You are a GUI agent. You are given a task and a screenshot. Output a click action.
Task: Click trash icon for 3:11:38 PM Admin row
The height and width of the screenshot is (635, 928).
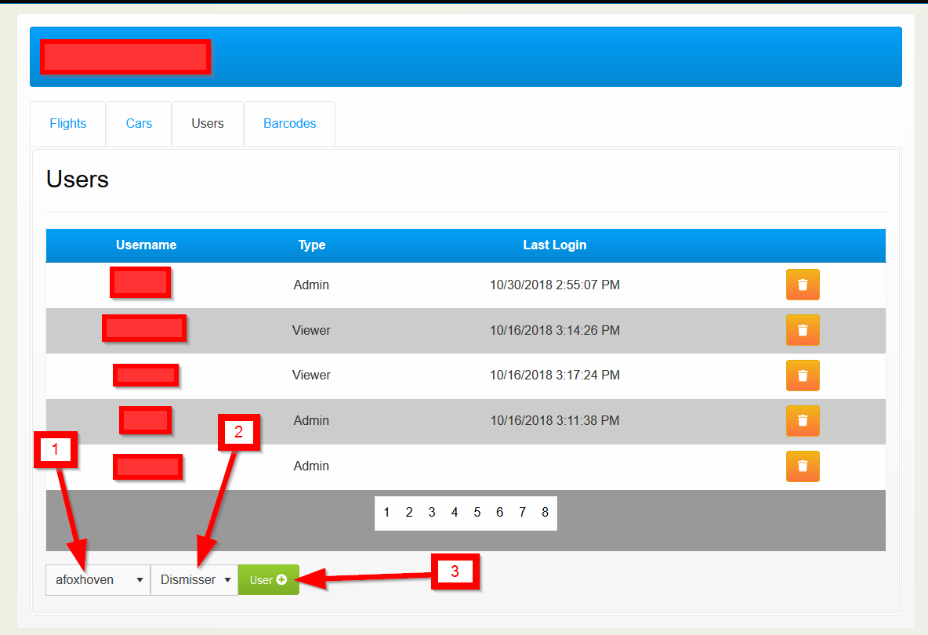(802, 421)
